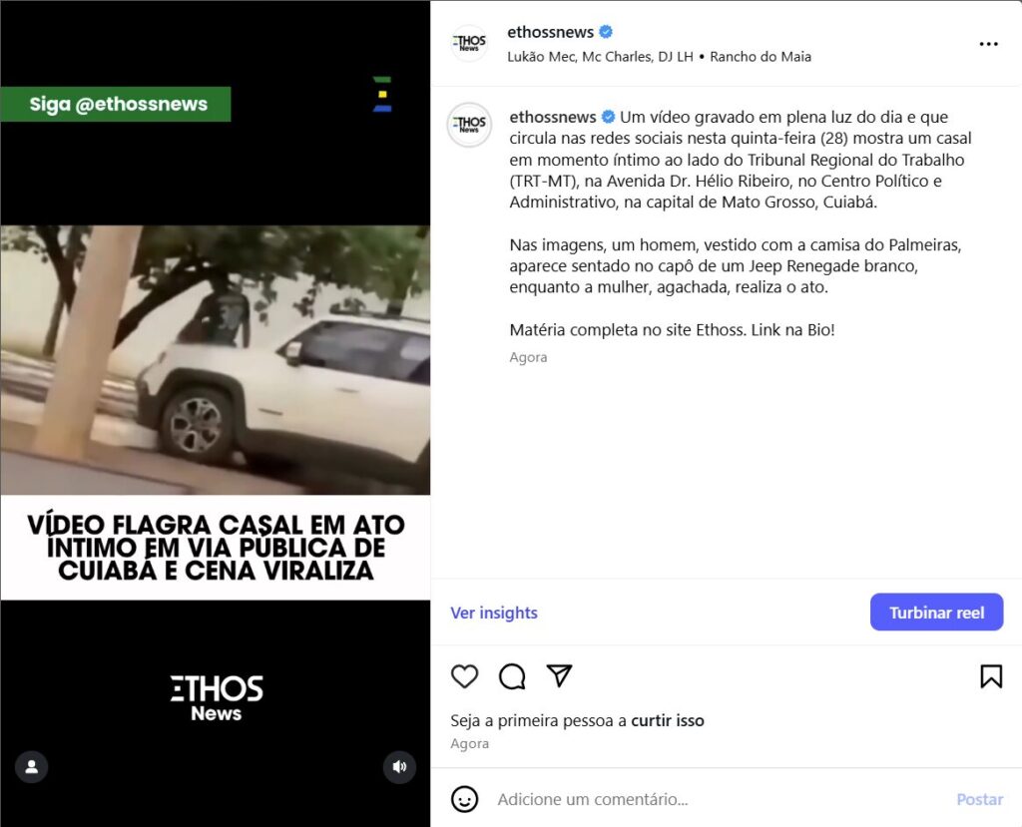Focus the Adicione um comentário field
This screenshot has width=1022, height=827.
[x=717, y=799]
